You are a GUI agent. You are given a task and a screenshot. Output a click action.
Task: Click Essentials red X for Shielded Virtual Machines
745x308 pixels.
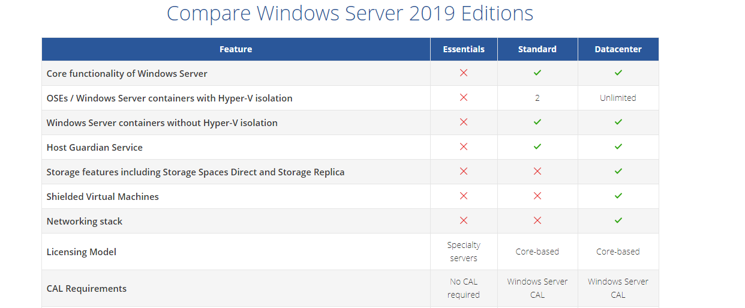[x=464, y=196]
